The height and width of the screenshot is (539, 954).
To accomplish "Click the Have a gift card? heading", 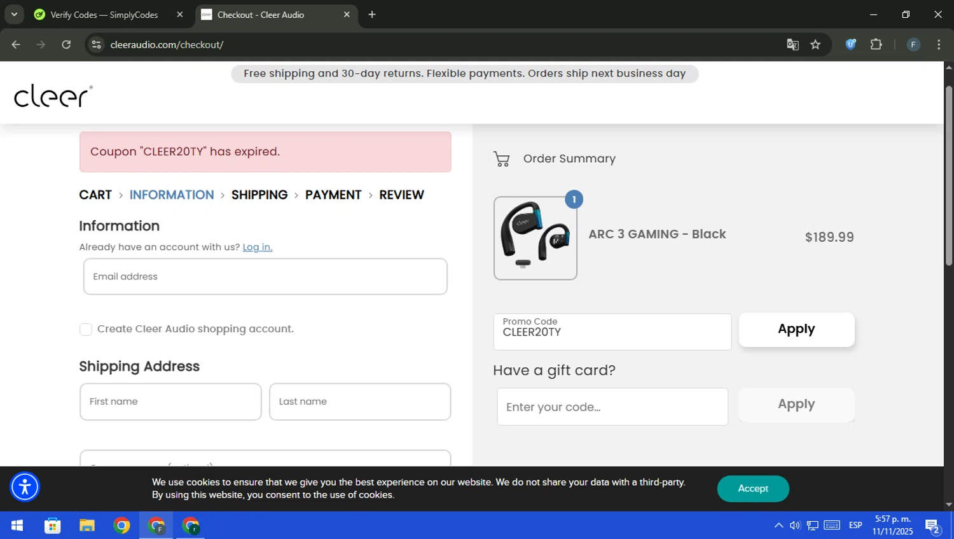I will [x=554, y=370].
